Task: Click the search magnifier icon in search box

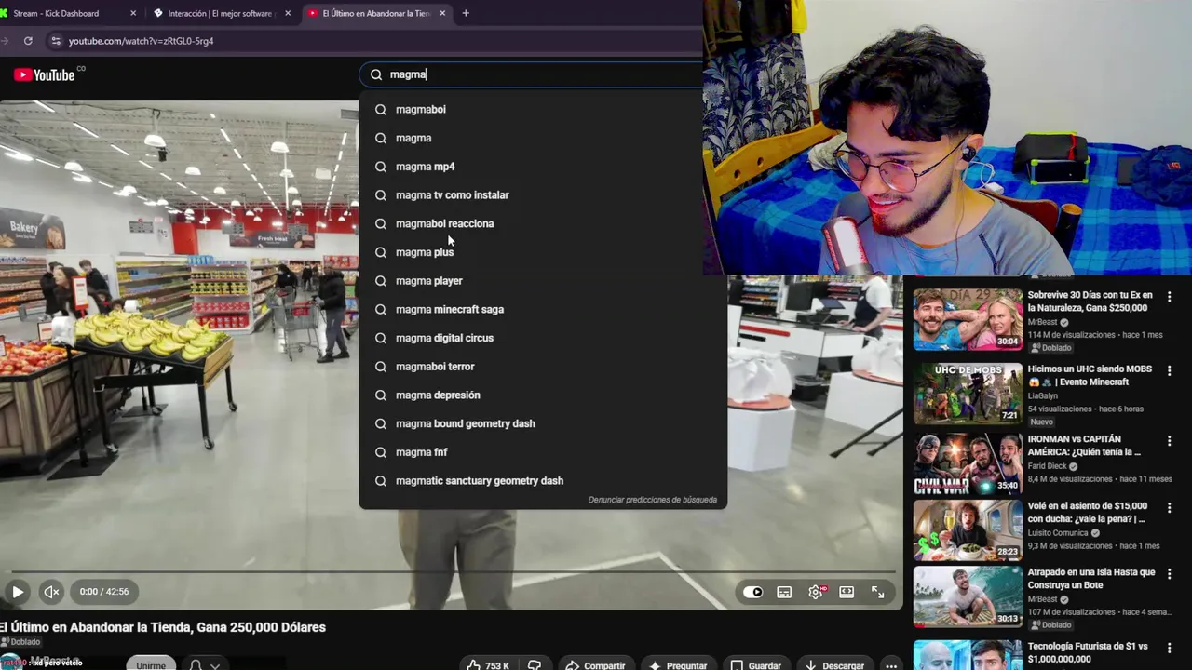Action: coord(376,74)
